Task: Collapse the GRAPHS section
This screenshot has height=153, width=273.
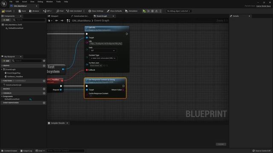Action: [2, 66]
